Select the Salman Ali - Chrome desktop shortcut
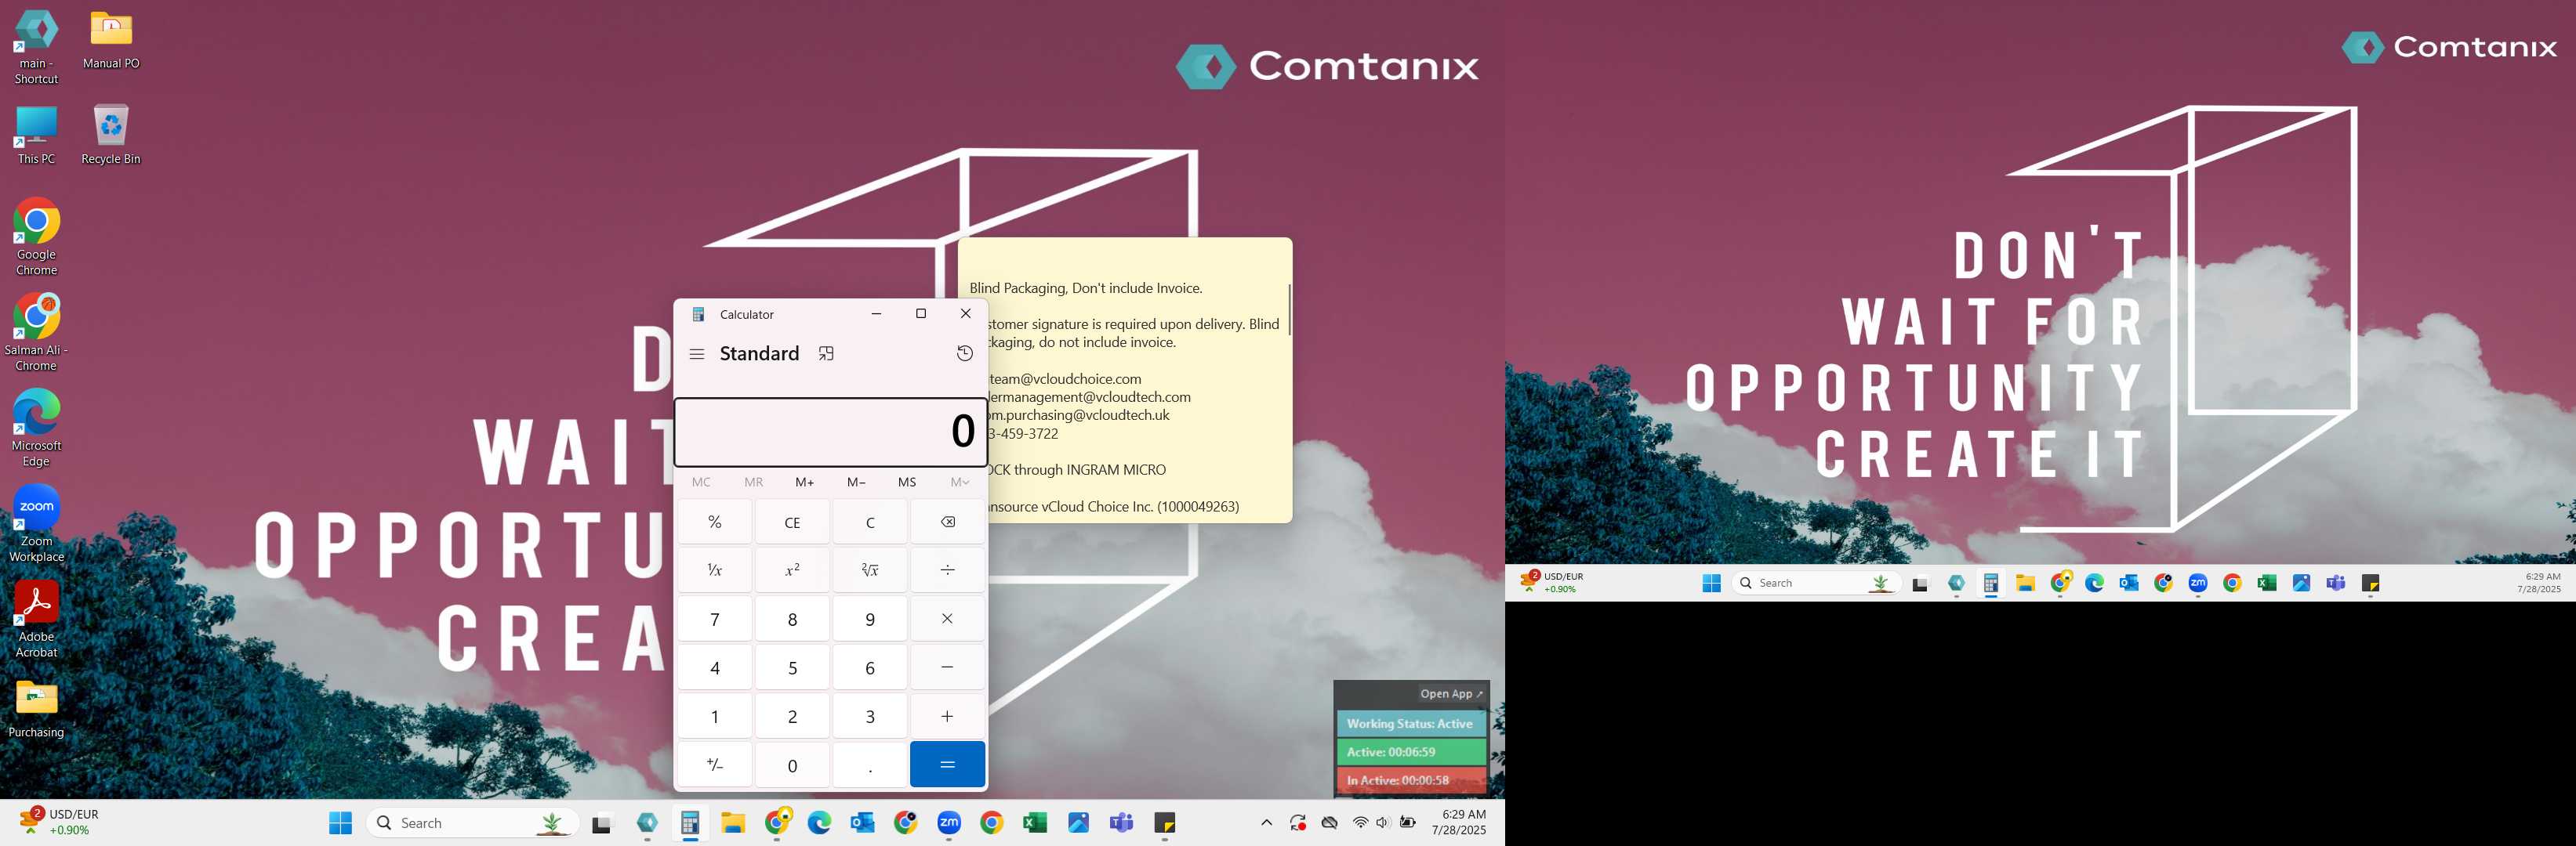Screen dimensions: 2576x846 36,333
